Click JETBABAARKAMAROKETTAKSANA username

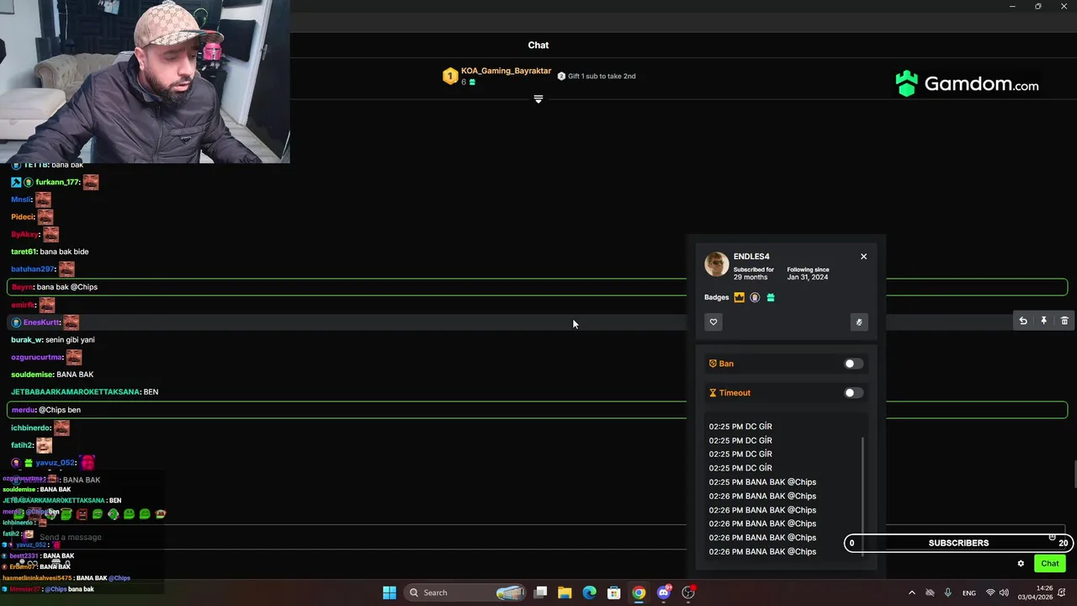pyautogui.click(x=75, y=392)
